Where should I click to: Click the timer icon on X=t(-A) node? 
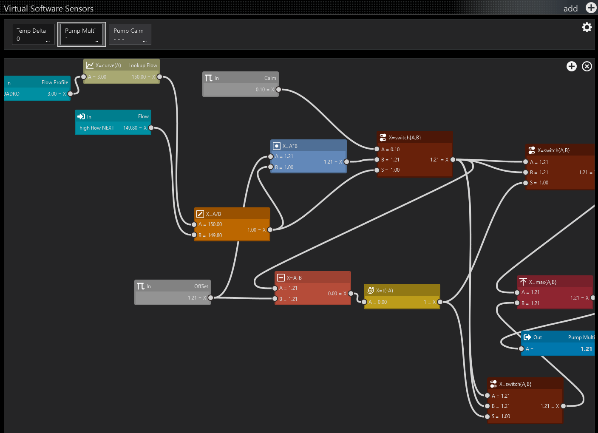point(371,291)
